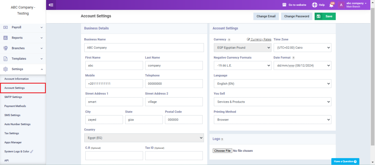This screenshot has height=165, width=375.
Task: Click the Payroll money icon
Action: pos(5,27)
